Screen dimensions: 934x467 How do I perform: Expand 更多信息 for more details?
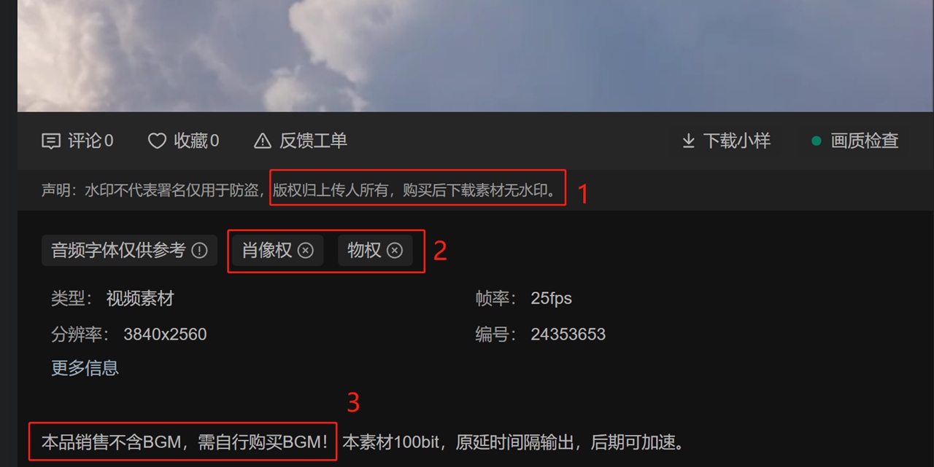pyautogui.click(x=85, y=368)
